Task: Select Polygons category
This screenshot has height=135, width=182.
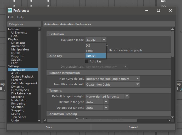Action: 17,56
